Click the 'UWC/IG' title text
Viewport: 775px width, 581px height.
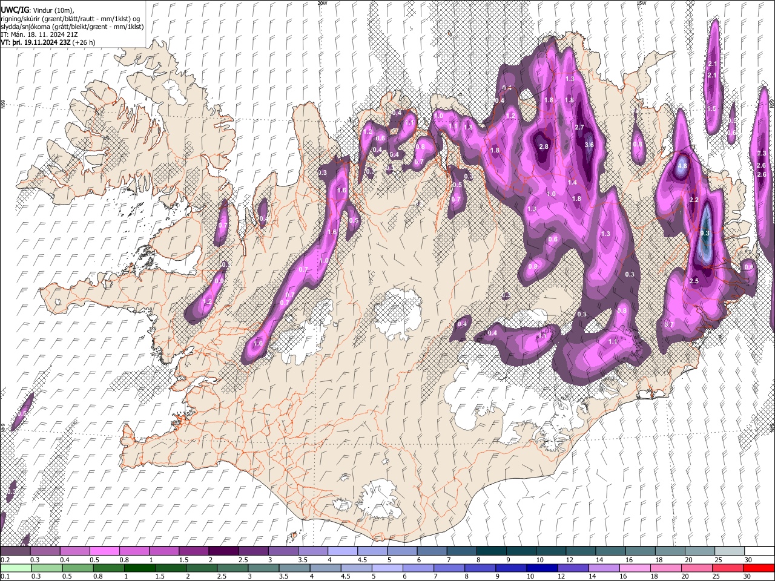coord(15,10)
